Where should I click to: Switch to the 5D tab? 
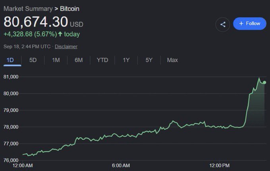click(x=33, y=60)
